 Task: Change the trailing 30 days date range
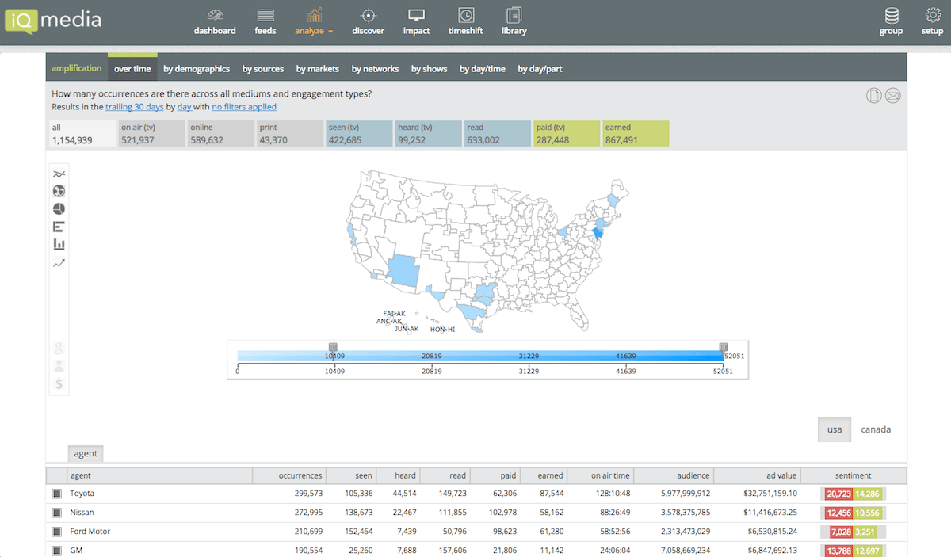[135, 107]
